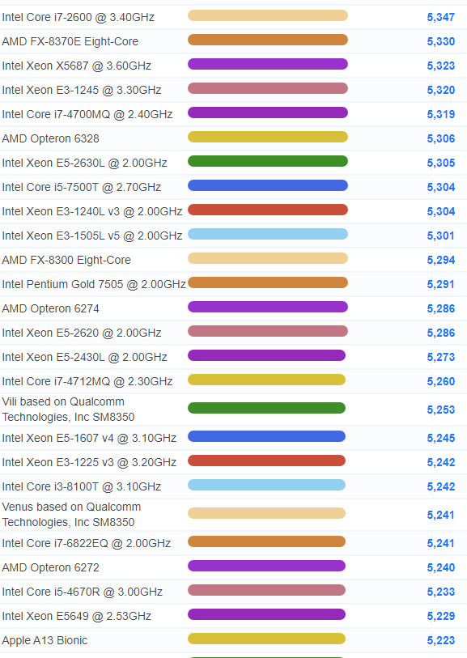467x658 pixels.
Task: Open Intel Xeon E3-1240L v3 @ 2.00GHz
Action: click(x=92, y=211)
